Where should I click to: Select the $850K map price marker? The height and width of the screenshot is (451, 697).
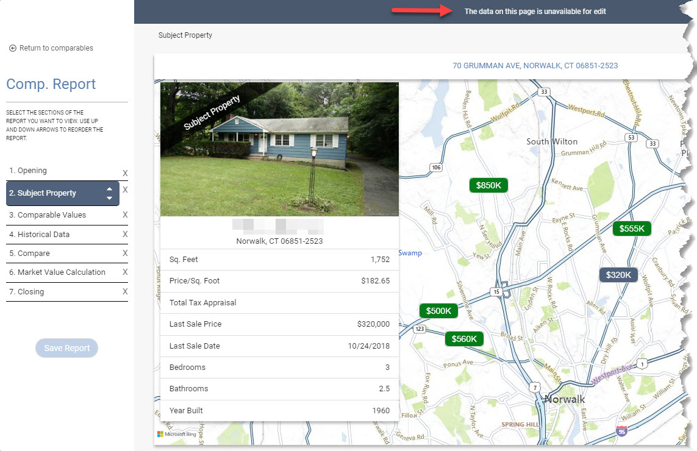click(488, 185)
